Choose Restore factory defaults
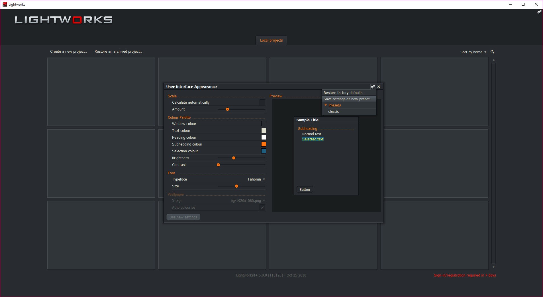Image resolution: width=543 pixels, height=297 pixels. click(349, 93)
